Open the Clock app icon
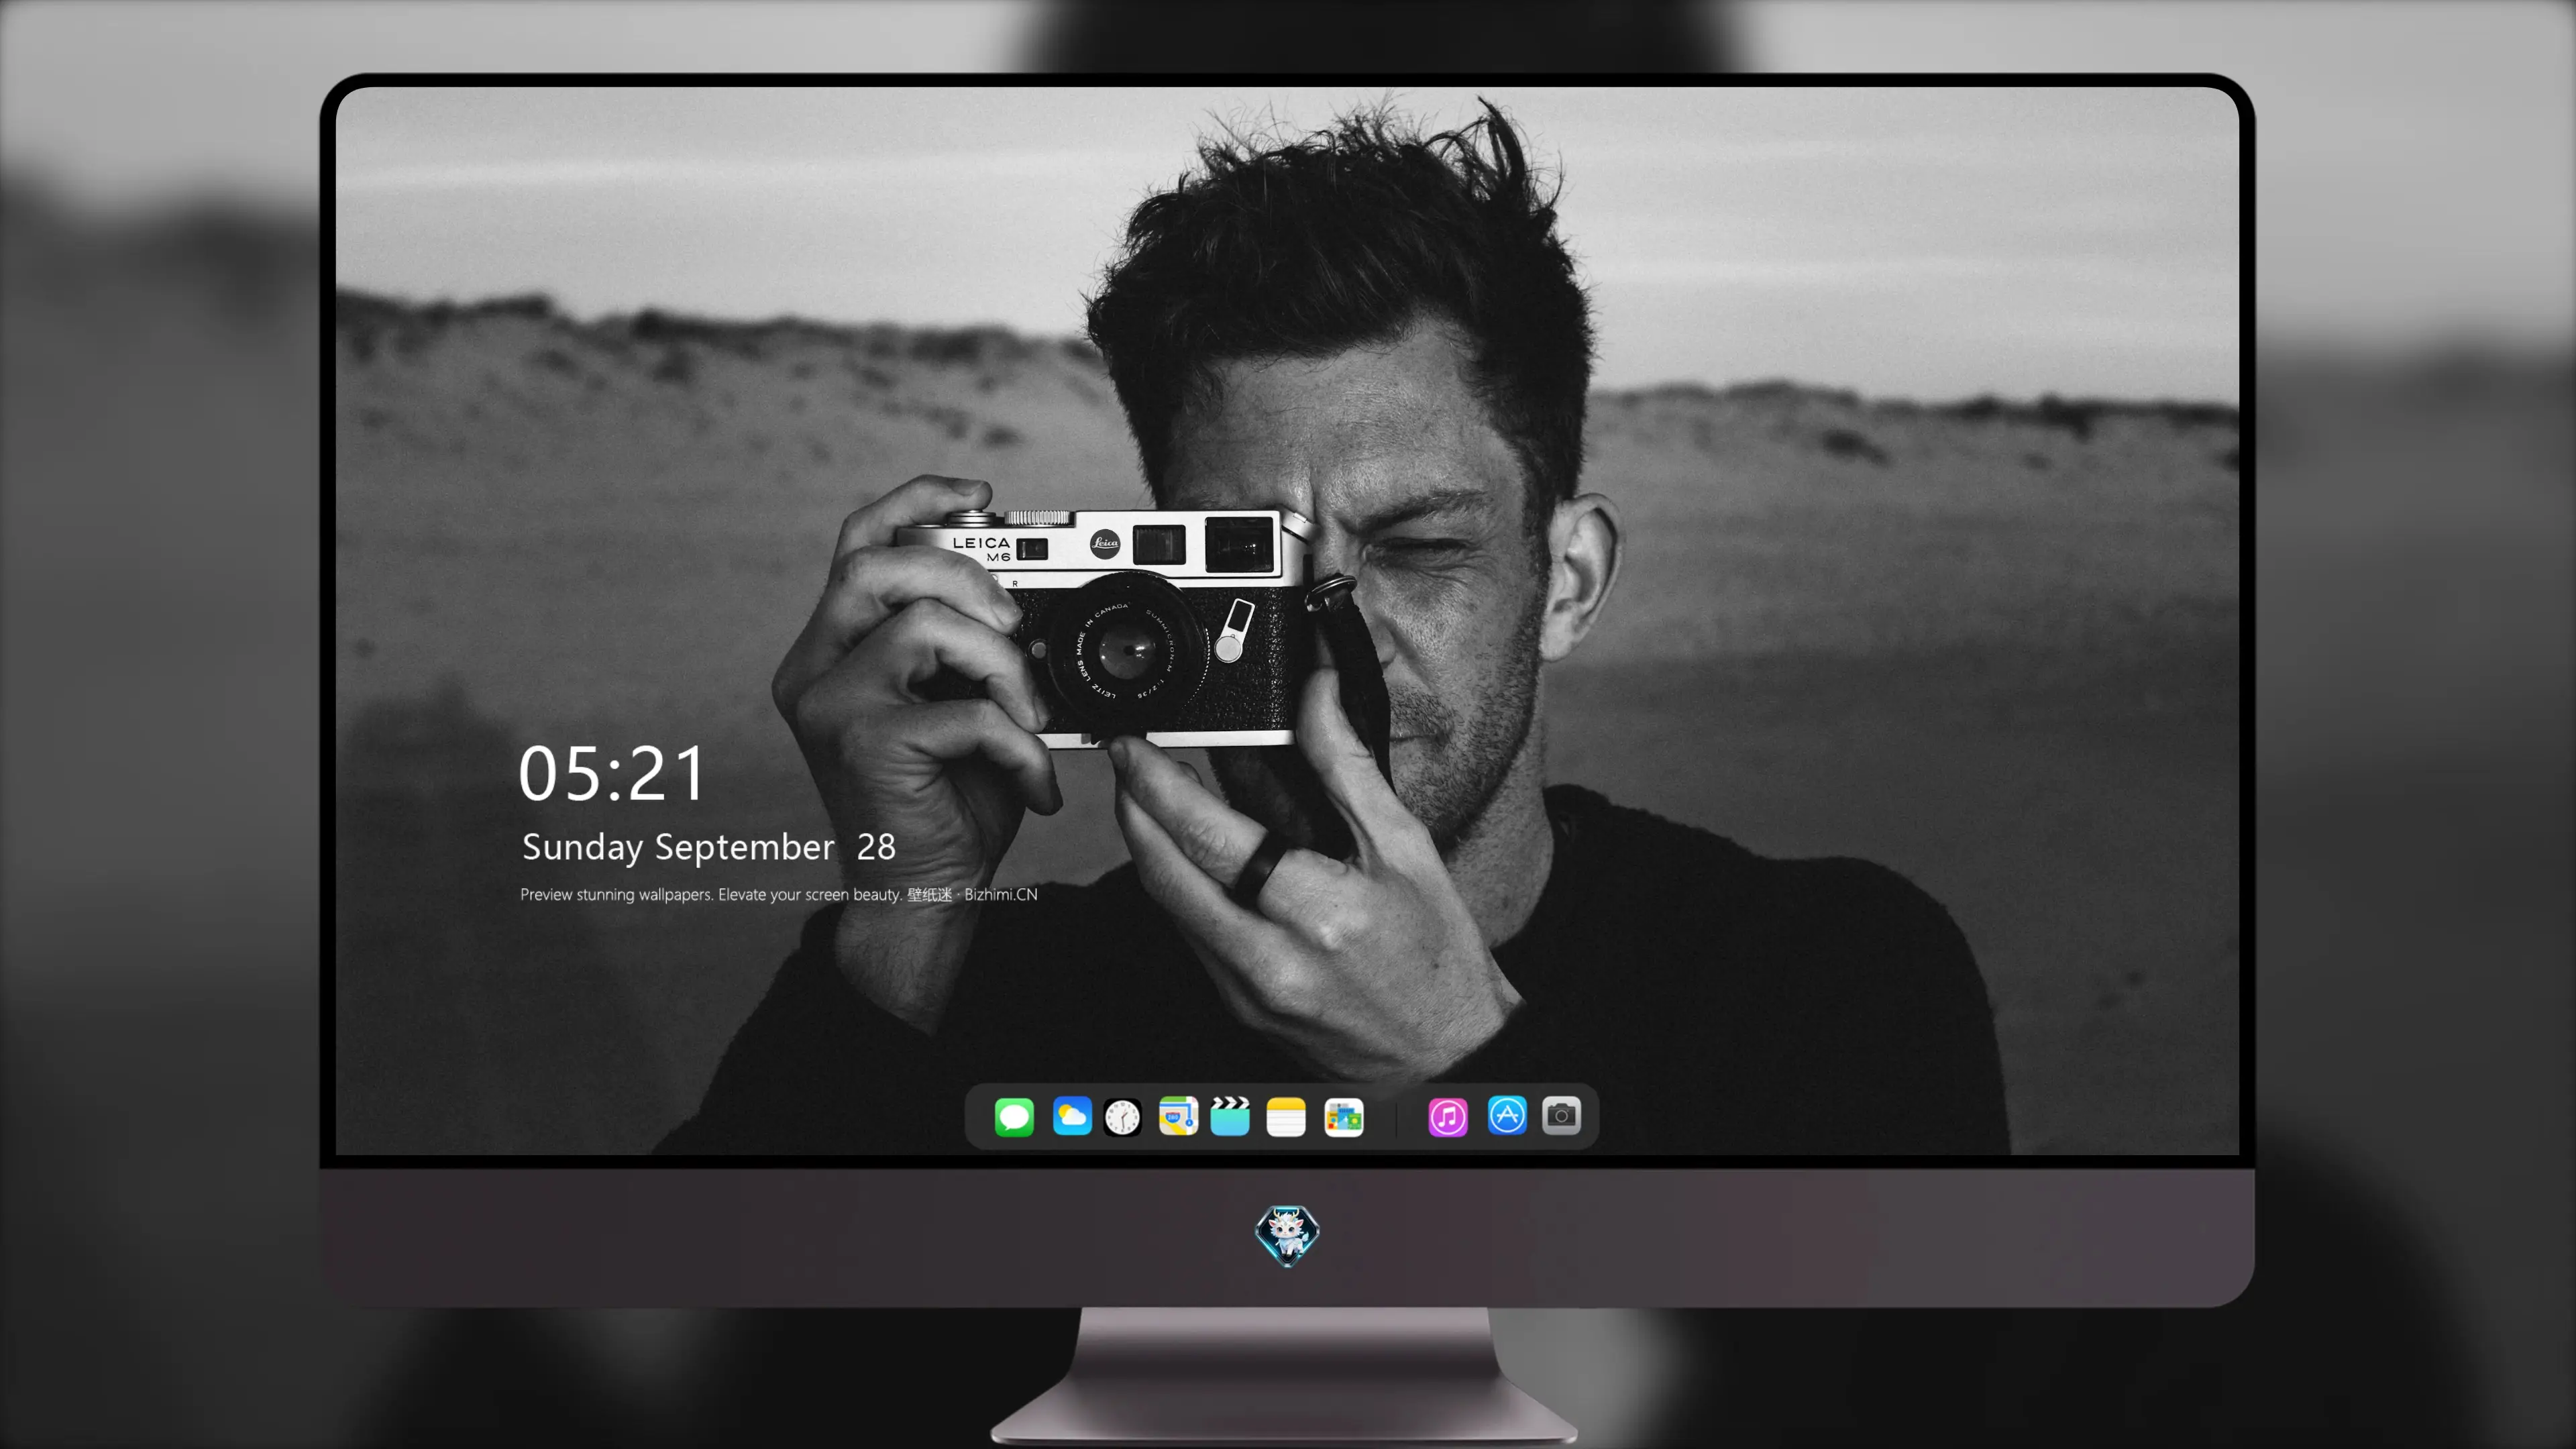2576x1449 pixels. pyautogui.click(x=1122, y=1116)
